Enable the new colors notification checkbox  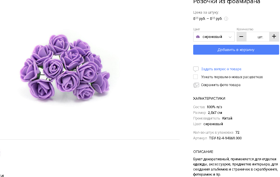tap(195, 77)
